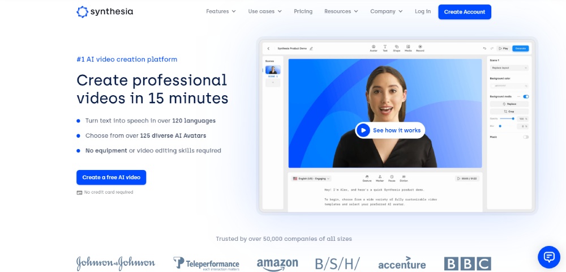Click the Accenture logo
This screenshot has height=272, width=566.
[x=402, y=263]
